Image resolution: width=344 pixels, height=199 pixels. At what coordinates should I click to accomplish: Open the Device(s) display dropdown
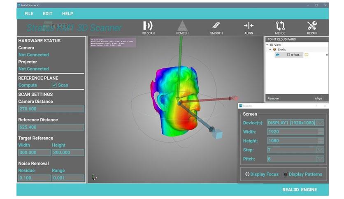320,123
